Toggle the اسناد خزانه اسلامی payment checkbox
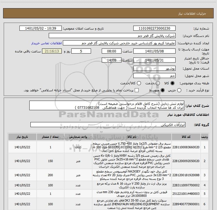The image size is (217, 210). 137,90
